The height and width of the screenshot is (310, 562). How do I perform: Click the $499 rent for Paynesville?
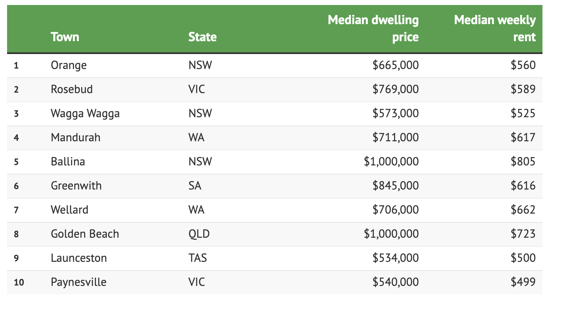coord(523,282)
